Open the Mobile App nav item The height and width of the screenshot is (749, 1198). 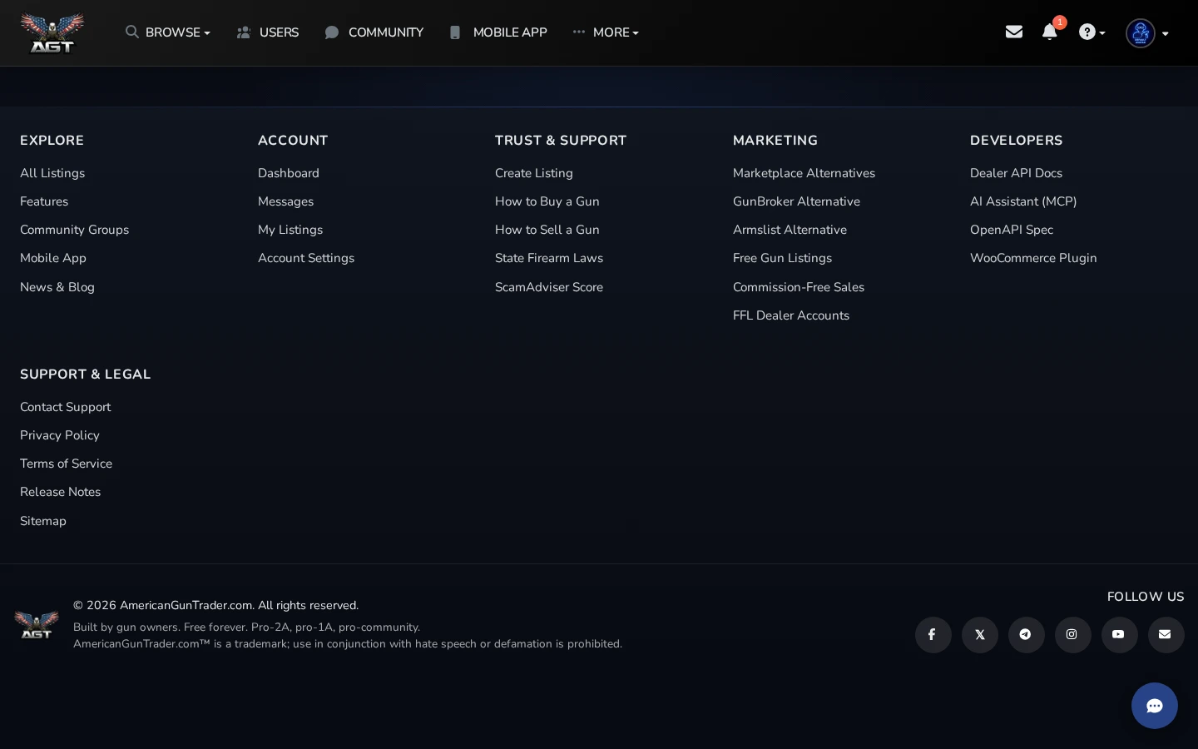tap(498, 32)
